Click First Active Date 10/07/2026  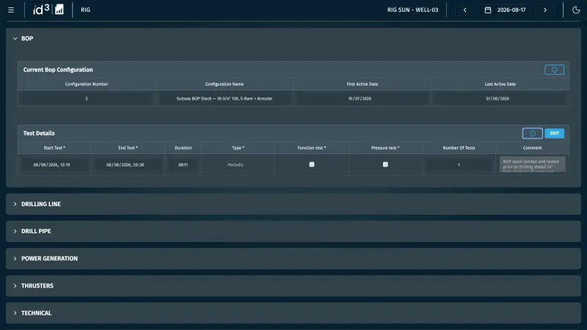click(362, 99)
